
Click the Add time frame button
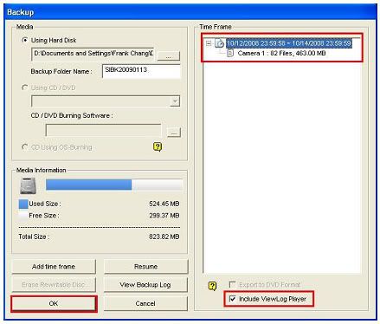tap(54, 267)
